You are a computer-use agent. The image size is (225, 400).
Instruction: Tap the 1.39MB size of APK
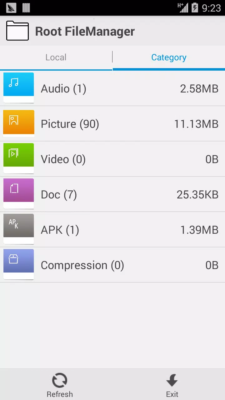(x=199, y=230)
